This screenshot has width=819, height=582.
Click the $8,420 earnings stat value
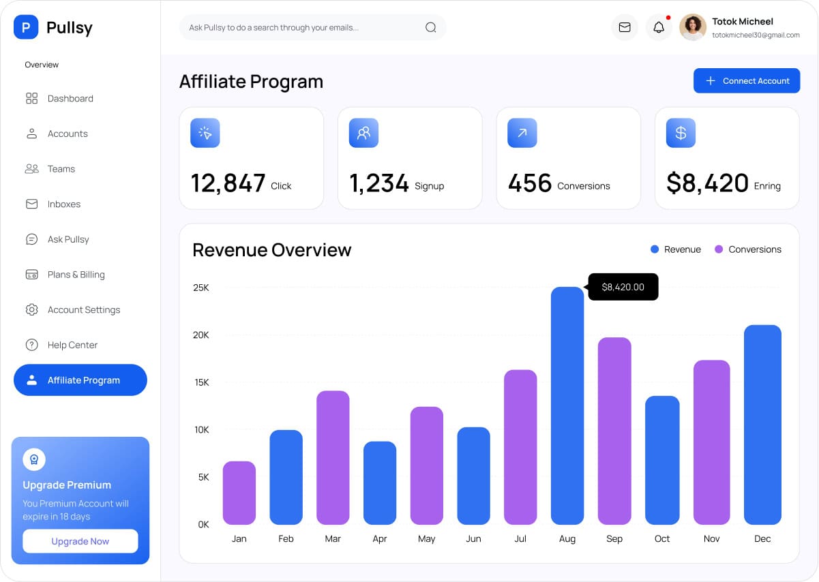(x=707, y=183)
